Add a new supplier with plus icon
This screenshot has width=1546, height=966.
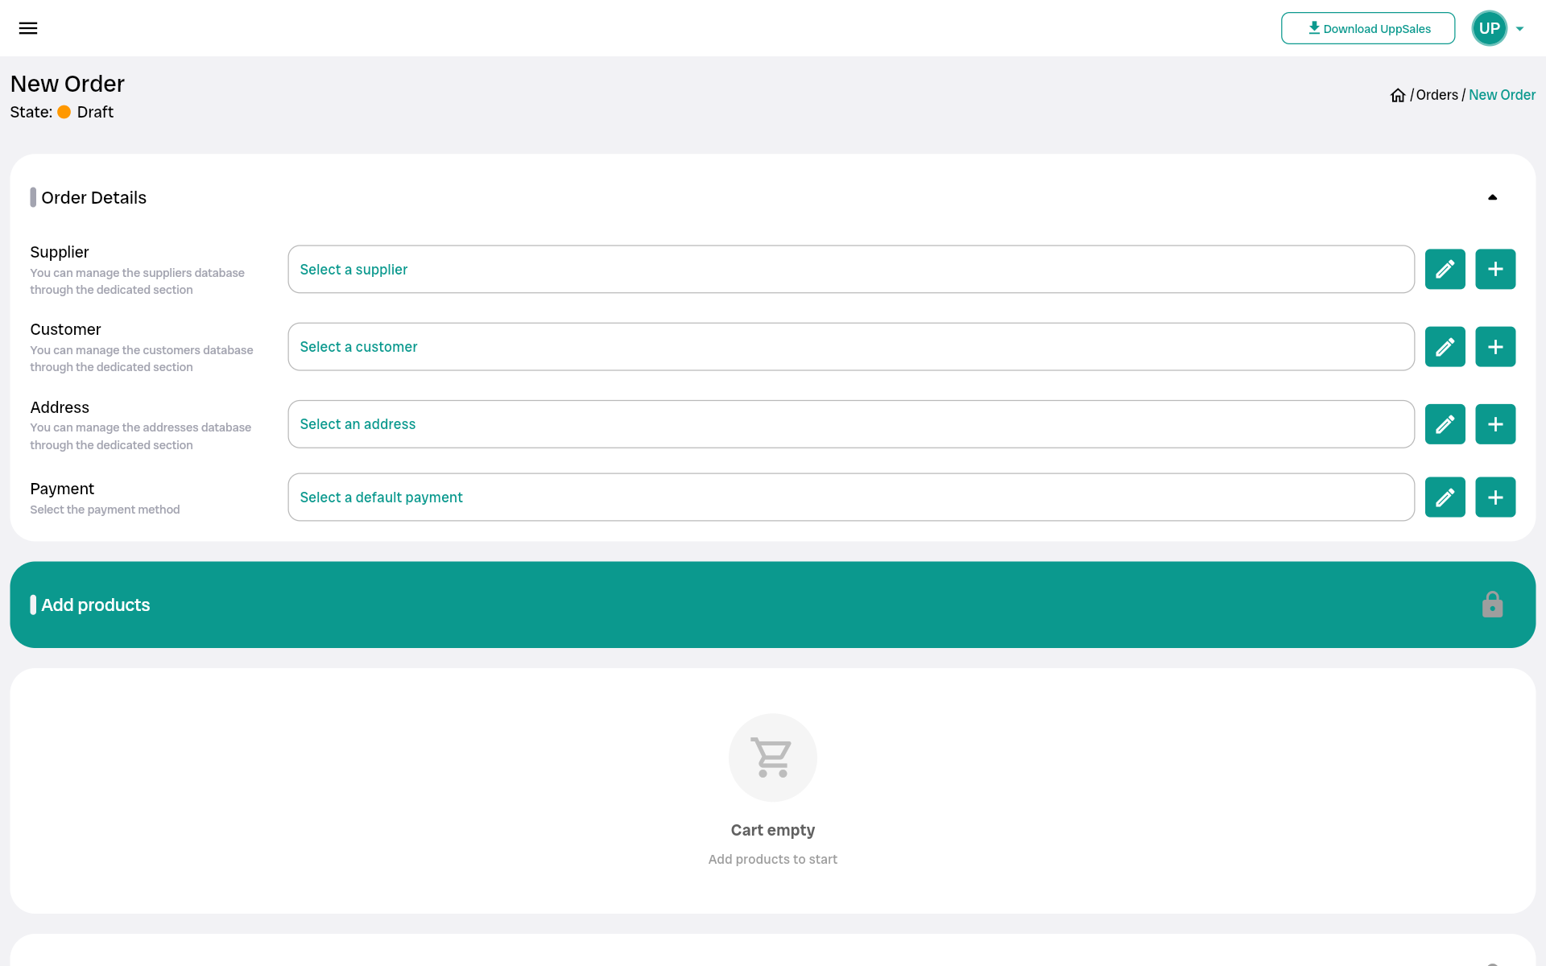1495,269
